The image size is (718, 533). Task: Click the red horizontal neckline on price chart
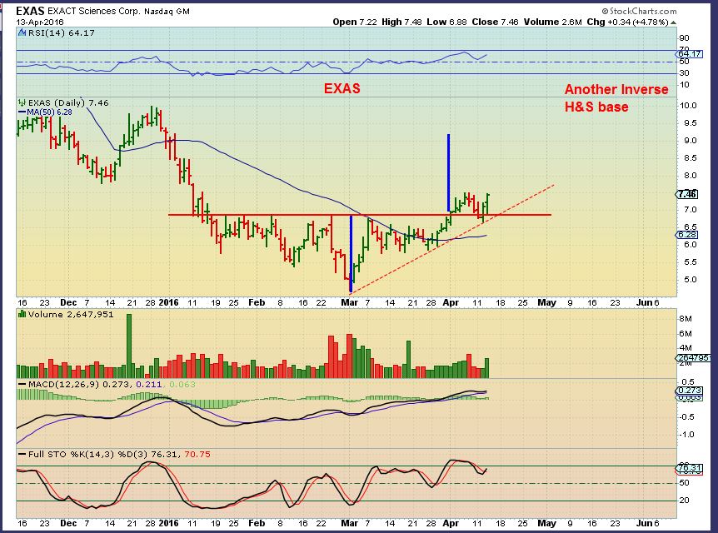(360, 215)
